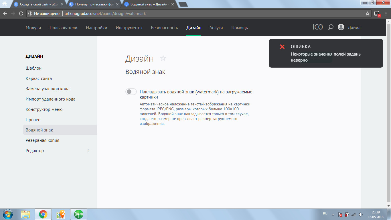Image resolution: width=391 pixels, height=220 pixels.
Task: Click the search magnifier icon in header
Action: pyautogui.click(x=331, y=27)
